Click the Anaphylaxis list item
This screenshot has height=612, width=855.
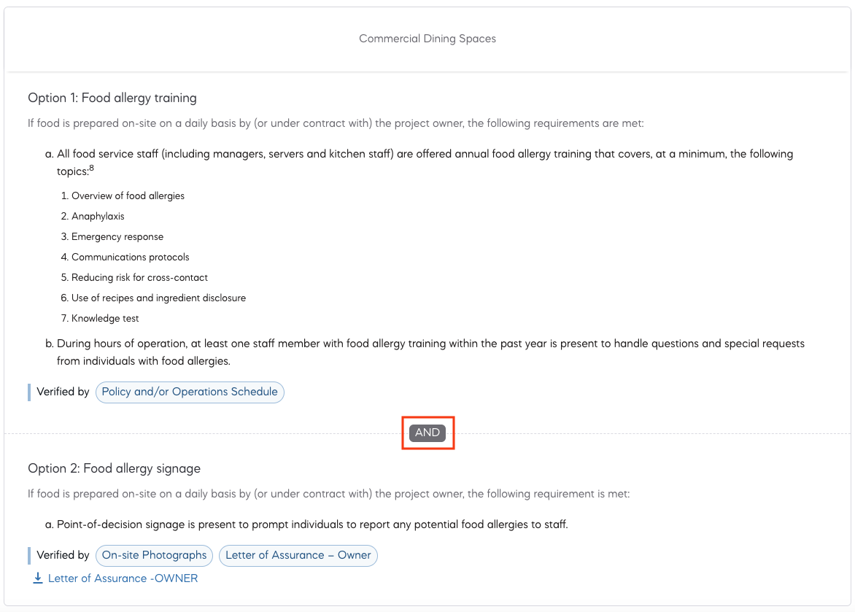(x=98, y=217)
